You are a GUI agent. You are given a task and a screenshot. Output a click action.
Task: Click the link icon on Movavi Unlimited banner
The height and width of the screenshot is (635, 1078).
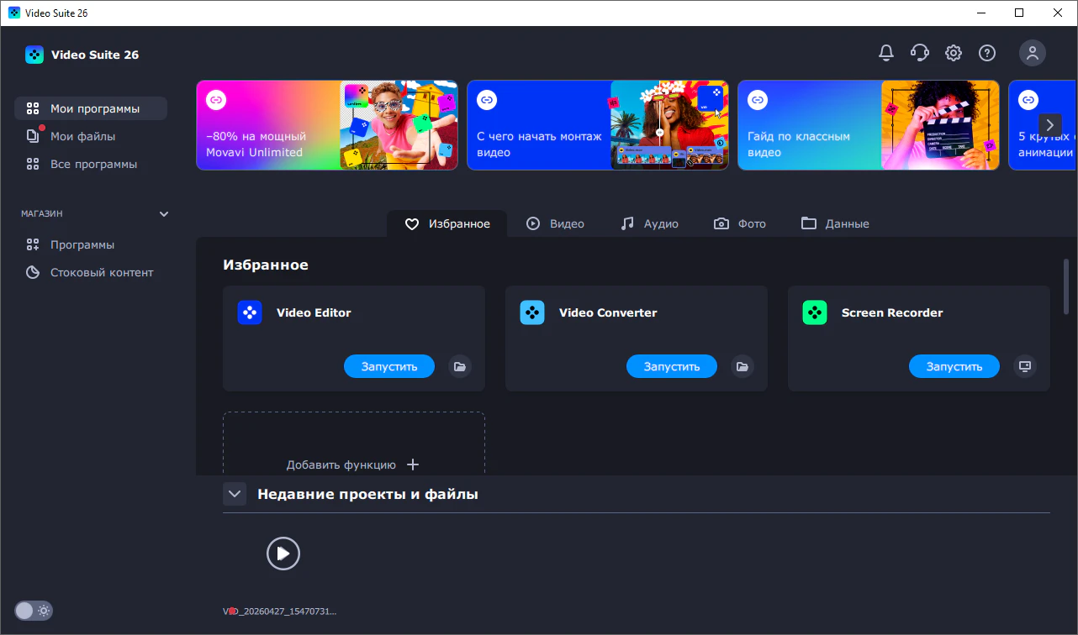[x=216, y=99]
